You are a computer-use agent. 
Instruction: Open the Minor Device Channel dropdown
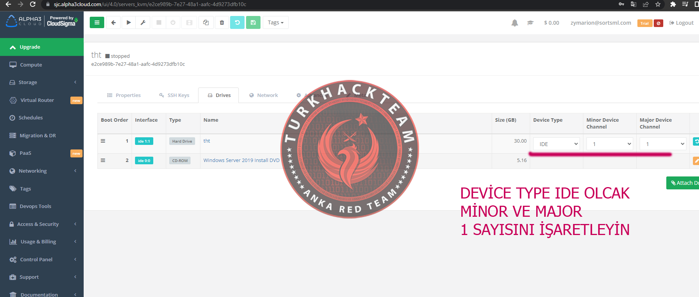610,144
